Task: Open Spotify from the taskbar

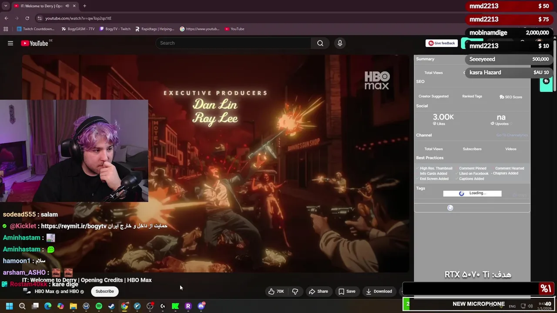Action: (99, 306)
